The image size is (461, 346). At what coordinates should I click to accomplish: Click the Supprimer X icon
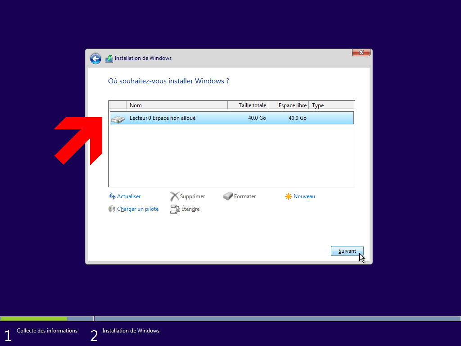pyautogui.click(x=174, y=196)
